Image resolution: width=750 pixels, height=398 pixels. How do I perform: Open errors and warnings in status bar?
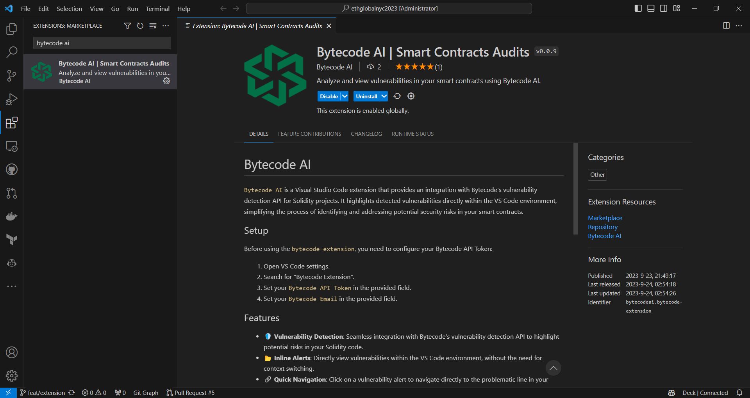pyautogui.click(x=94, y=393)
